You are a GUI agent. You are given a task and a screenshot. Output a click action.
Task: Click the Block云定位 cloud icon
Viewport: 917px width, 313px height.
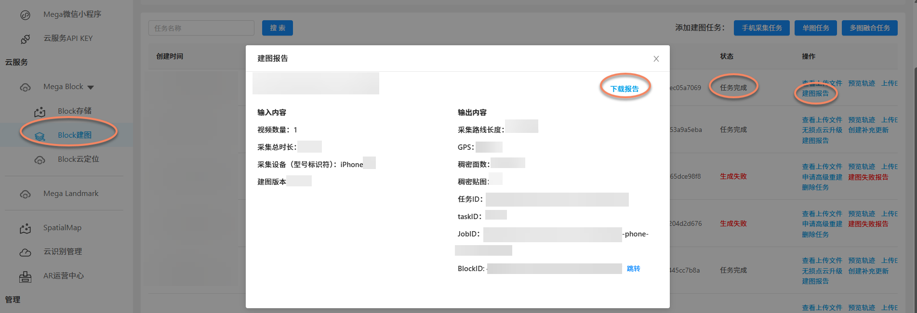40,160
